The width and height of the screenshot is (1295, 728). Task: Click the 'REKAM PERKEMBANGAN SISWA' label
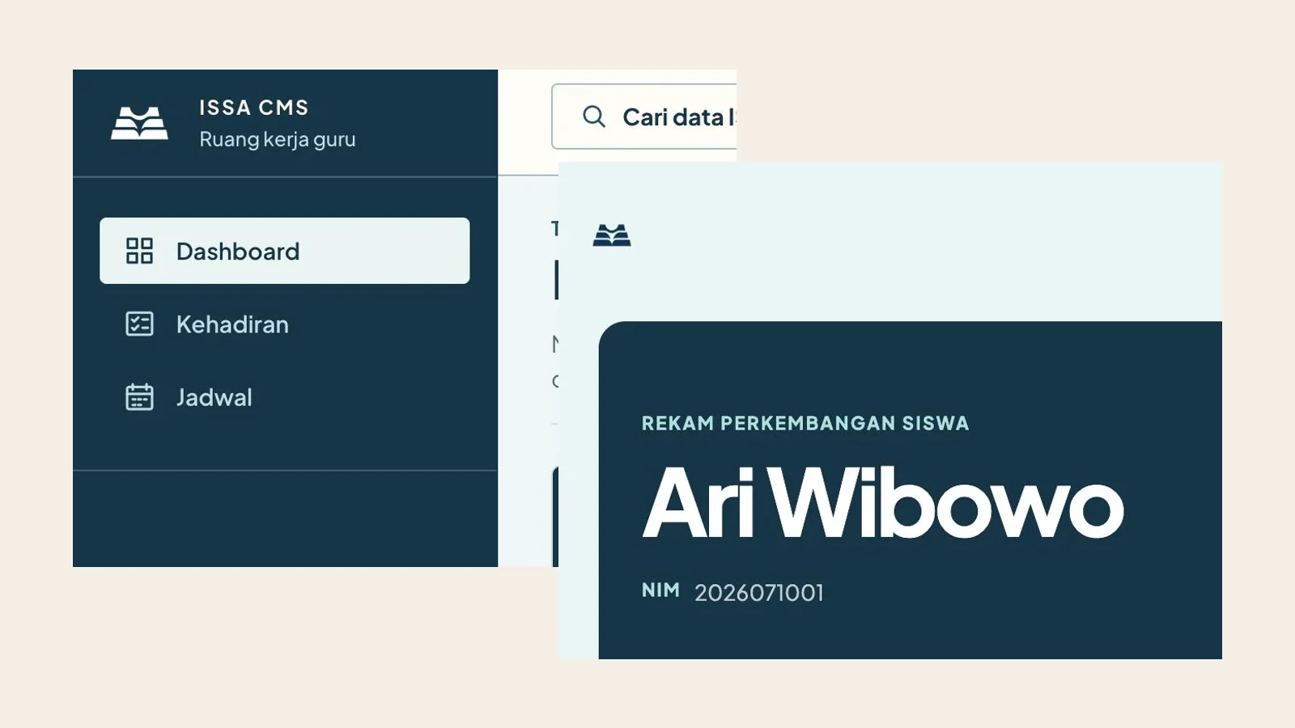coord(805,423)
